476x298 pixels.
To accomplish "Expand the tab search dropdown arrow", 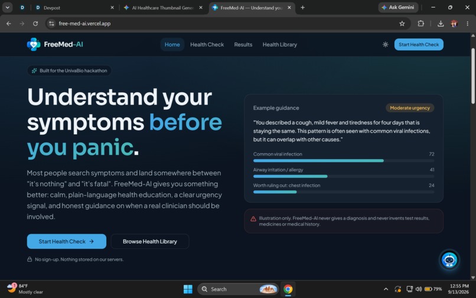I will click(7, 8).
